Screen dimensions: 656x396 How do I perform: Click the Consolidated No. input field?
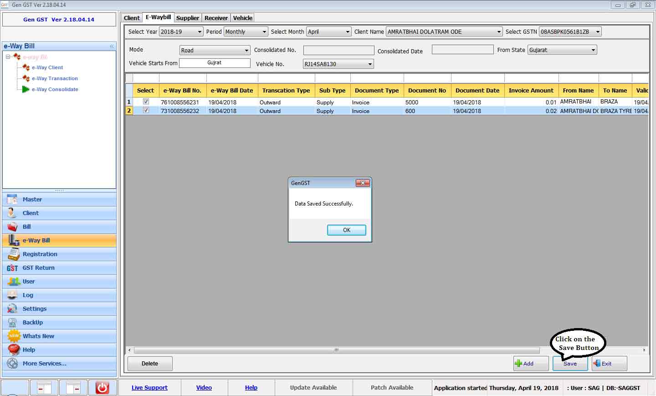click(x=338, y=50)
